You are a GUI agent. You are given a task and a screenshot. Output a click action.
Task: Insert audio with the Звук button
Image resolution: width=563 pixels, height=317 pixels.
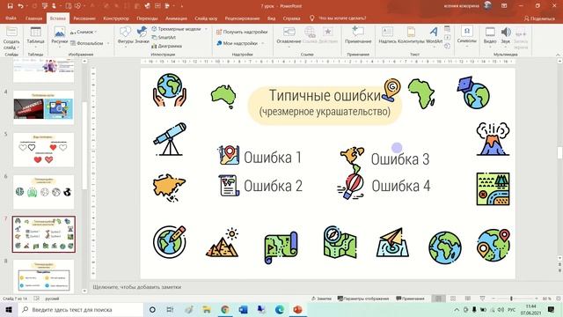click(506, 35)
